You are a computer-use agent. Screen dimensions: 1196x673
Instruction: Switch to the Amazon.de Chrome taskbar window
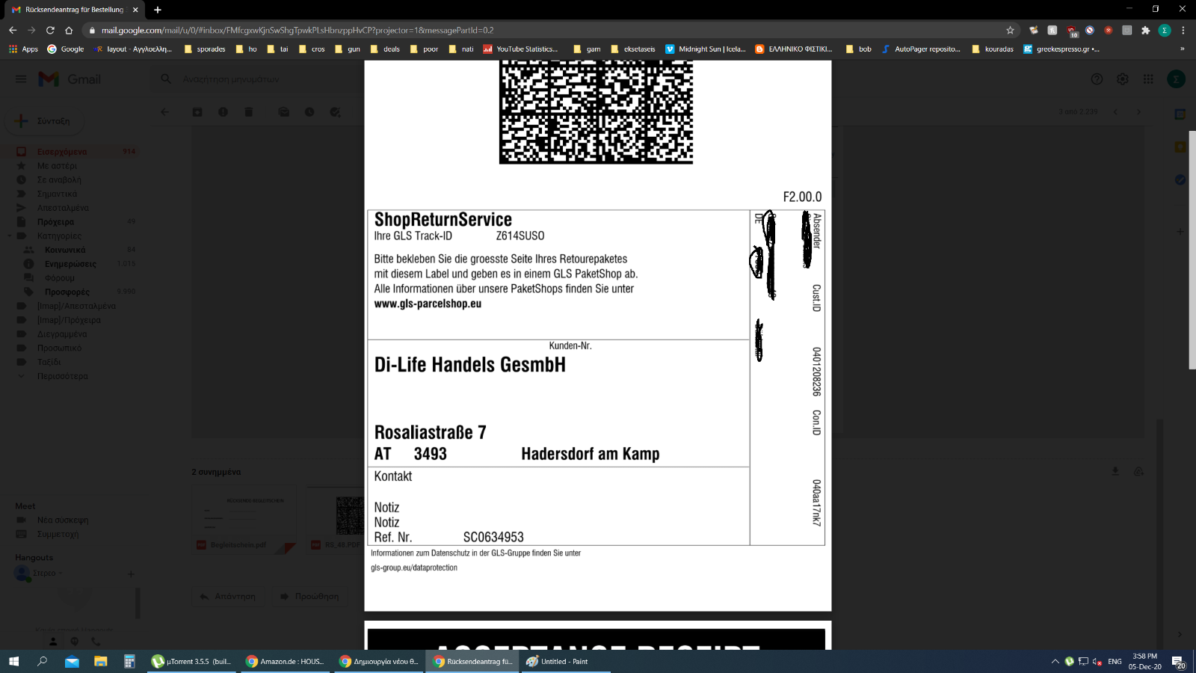(x=286, y=661)
